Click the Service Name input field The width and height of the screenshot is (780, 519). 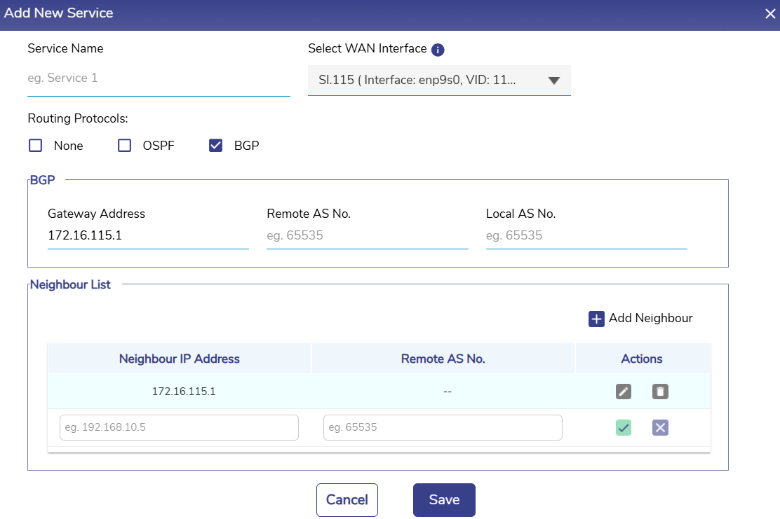[x=159, y=78]
